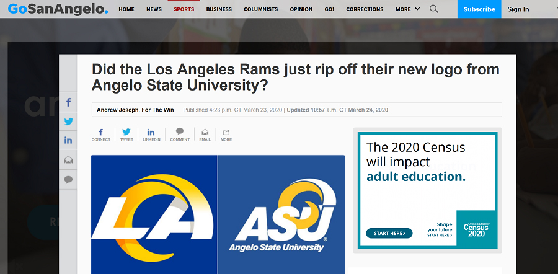Screen dimensions: 558x274
Task: Open the GO! section
Action: click(x=329, y=9)
